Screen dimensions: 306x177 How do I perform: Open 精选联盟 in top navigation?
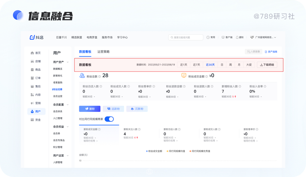point(77,37)
